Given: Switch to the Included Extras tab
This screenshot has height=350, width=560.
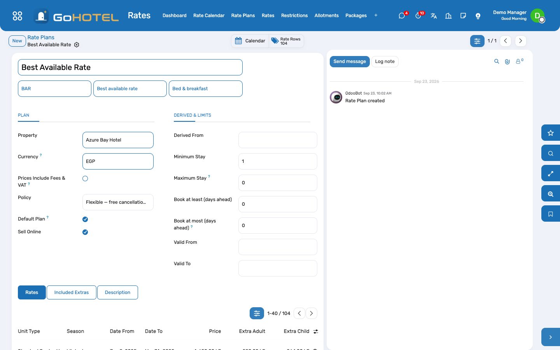Looking at the screenshot, I should [72, 292].
